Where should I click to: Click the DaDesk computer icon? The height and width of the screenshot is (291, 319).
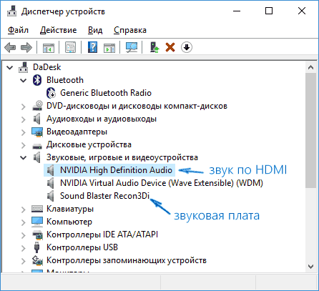24,67
